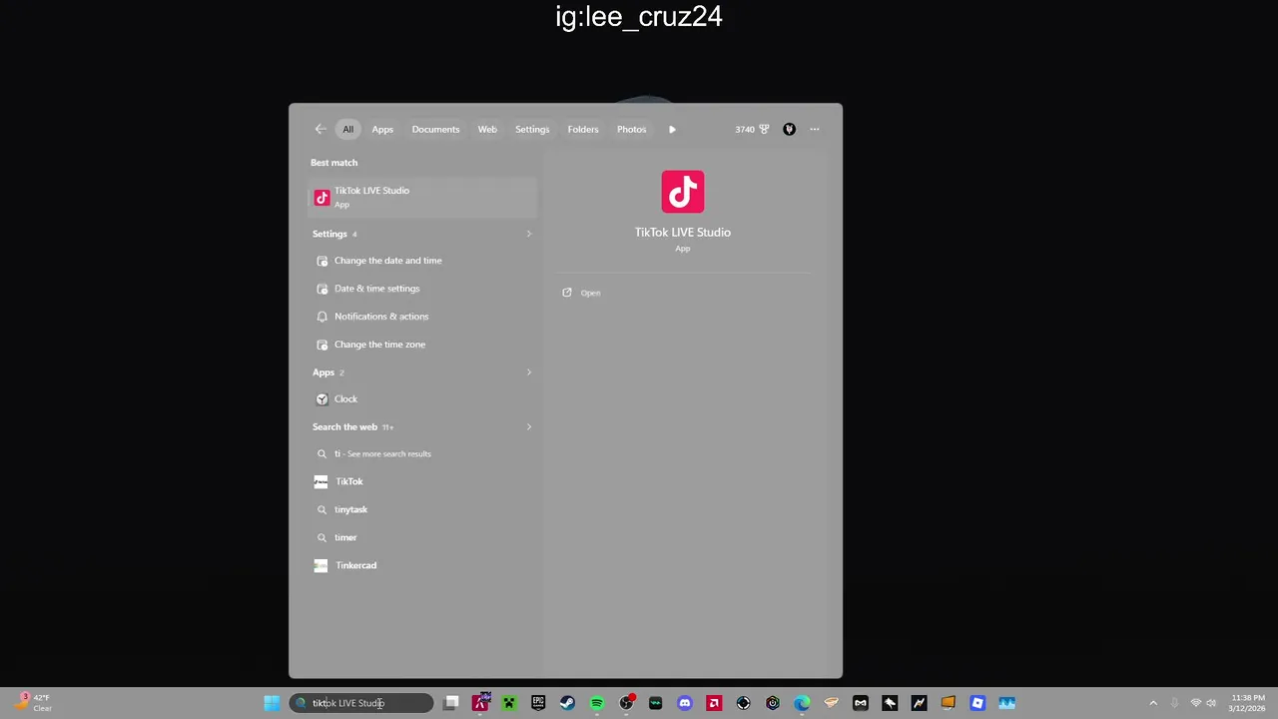Click the taskbar search box
Screen dimensions: 1278x719
[x=361, y=703]
